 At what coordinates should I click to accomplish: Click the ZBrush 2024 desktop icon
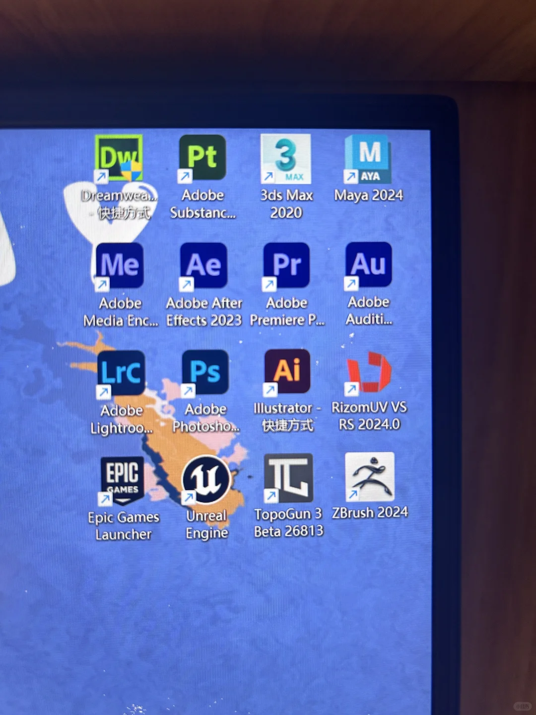tap(370, 476)
